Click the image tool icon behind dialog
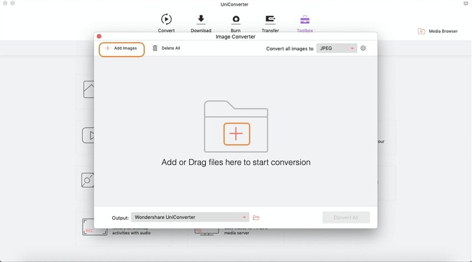The width and height of the screenshot is (472, 262). pyautogui.click(x=88, y=89)
